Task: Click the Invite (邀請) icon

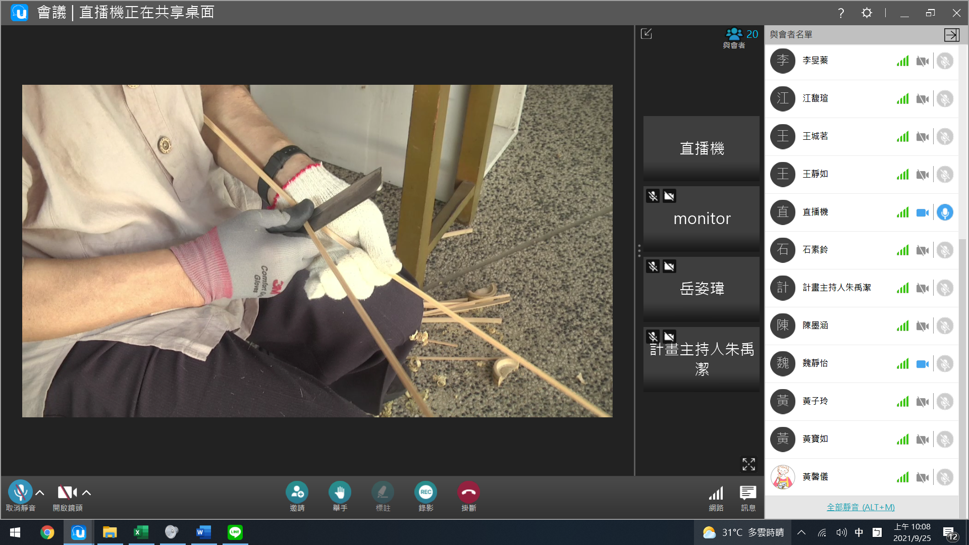Action: [x=297, y=492]
